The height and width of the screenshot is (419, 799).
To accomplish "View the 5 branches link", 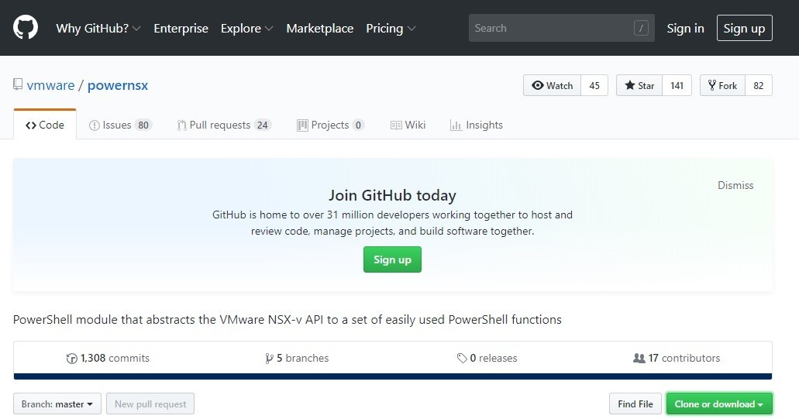I will click(x=297, y=358).
